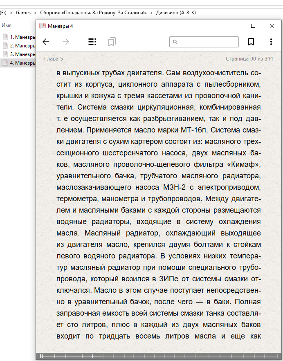
Task: Click the 'Дивизион (A_3_K)' breadcrumb segment
Action: point(176,13)
